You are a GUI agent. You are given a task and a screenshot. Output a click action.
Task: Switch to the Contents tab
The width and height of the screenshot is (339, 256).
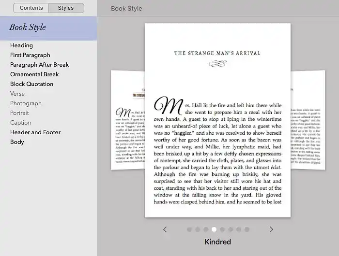31,8
